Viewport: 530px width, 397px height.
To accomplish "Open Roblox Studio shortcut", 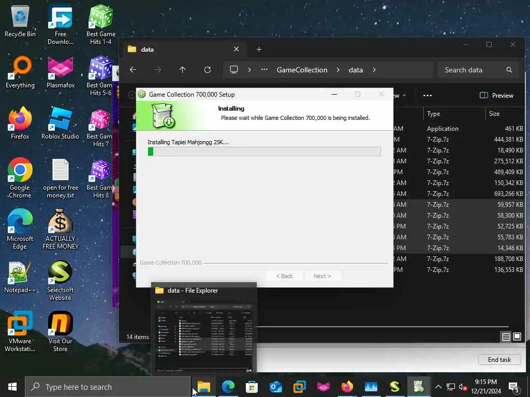I will pos(60,123).
